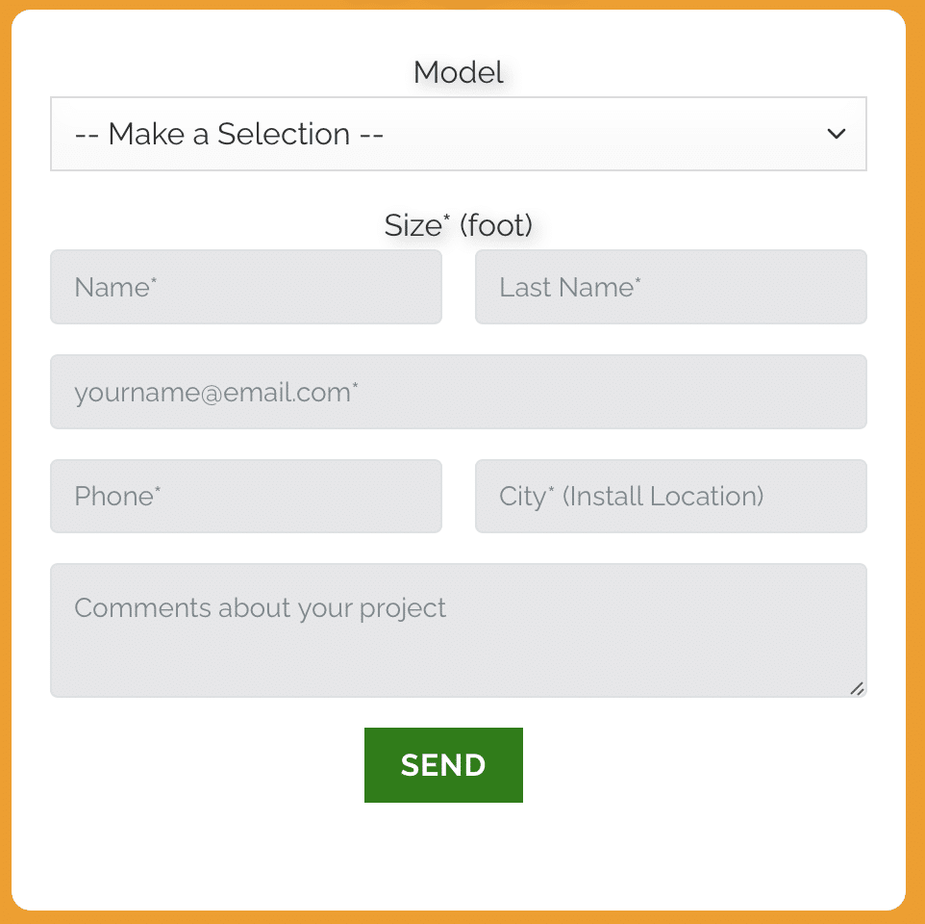
Task: Click the chevron arrow in Model dropdown
Action: 836,134
